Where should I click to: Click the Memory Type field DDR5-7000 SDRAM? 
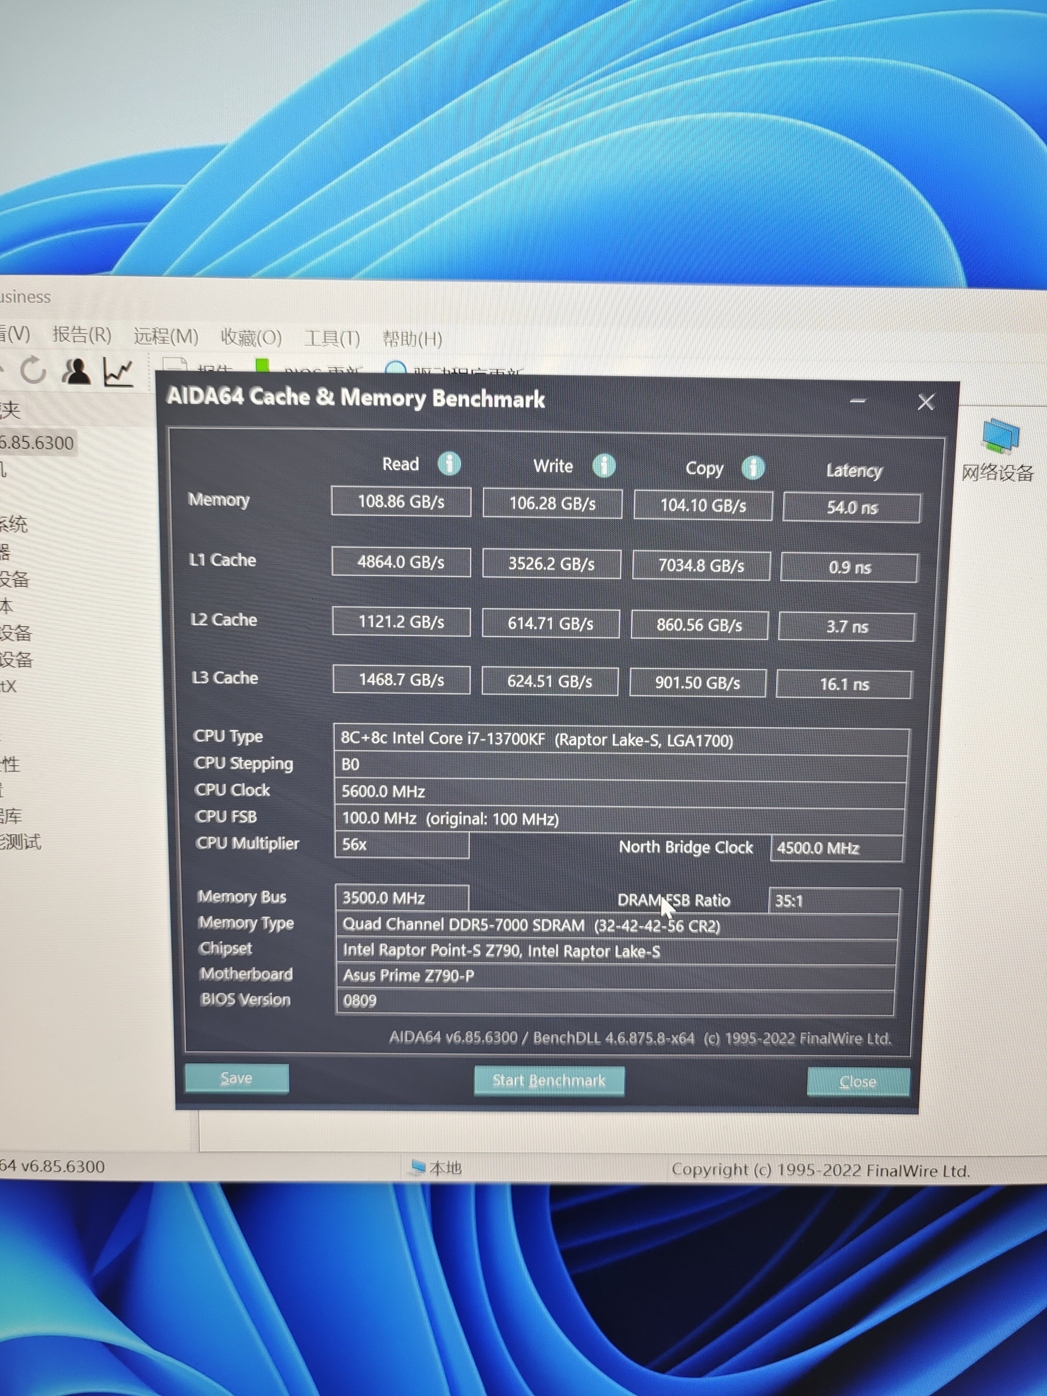coord(617,926)
